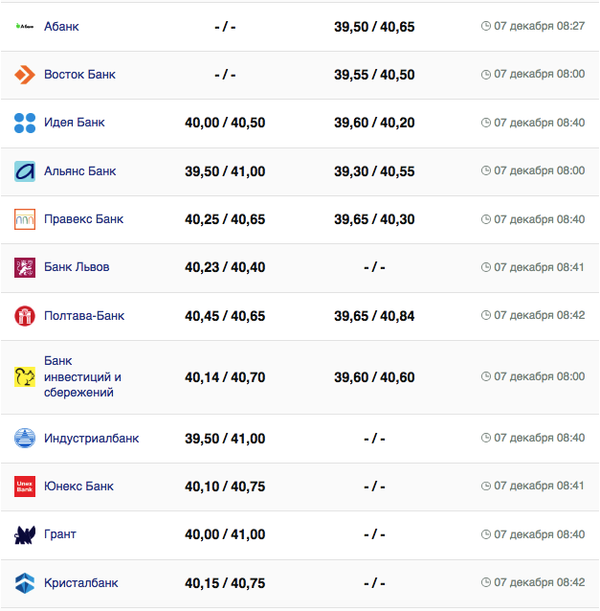Click the Индустриалбанк round logo
Image resolution: width=600 pixels, height=611 pixels.
25,439
